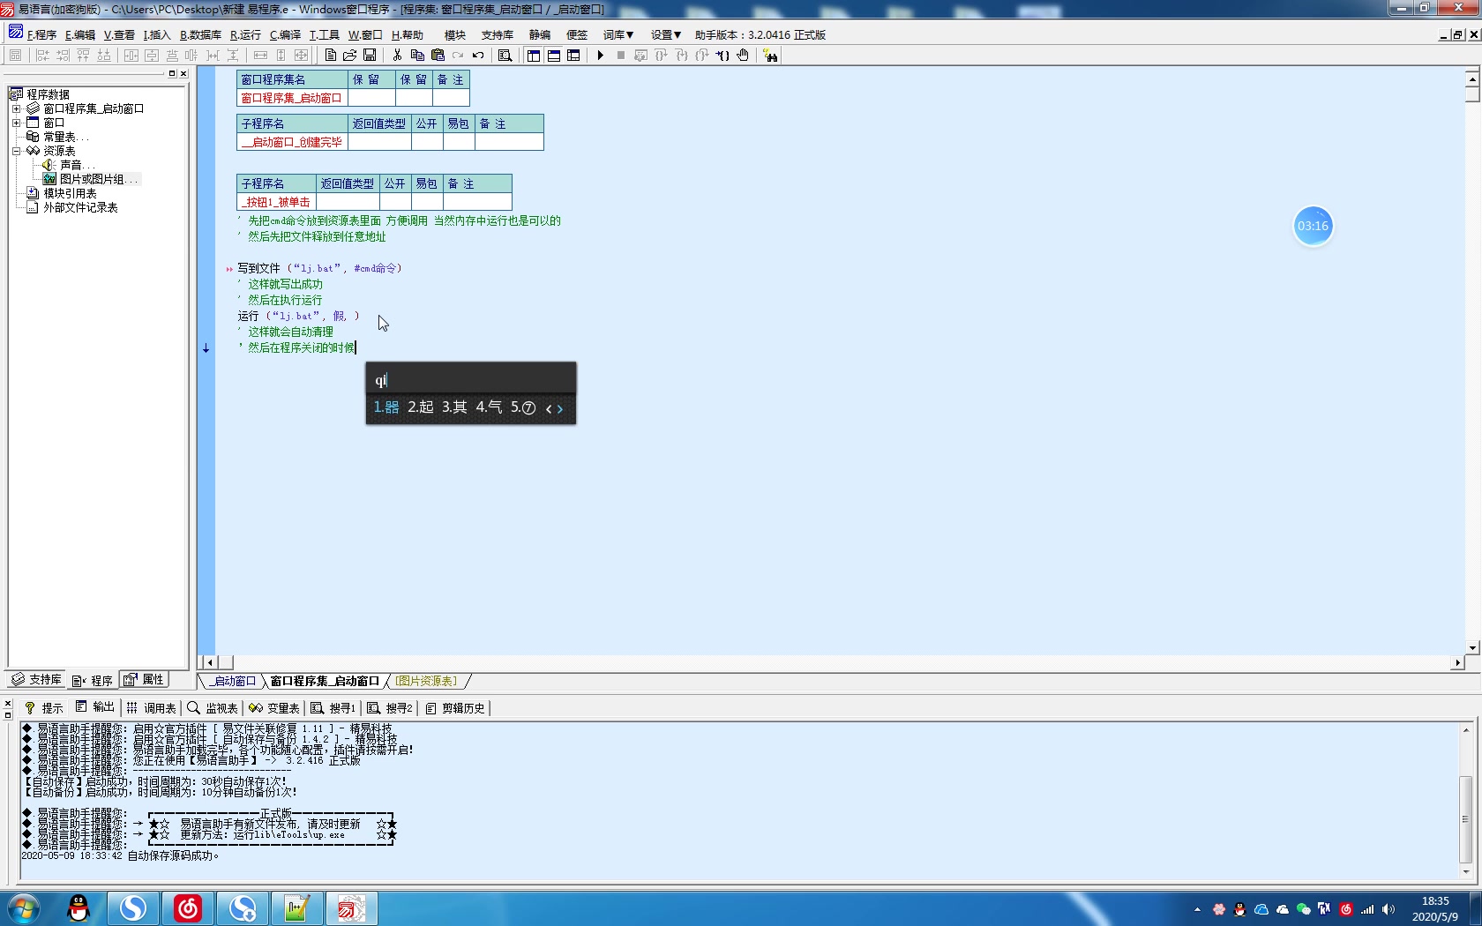Close the left tree panel with its X
This screenshot has height=926, width=1482.
pos(183,73)
